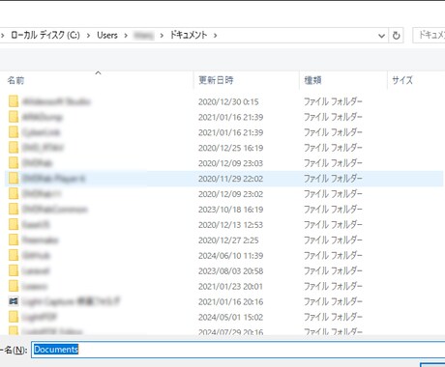
Task: Expand the chevron after ローカル ディスク (C:)
Action: [x=88, y=36]
